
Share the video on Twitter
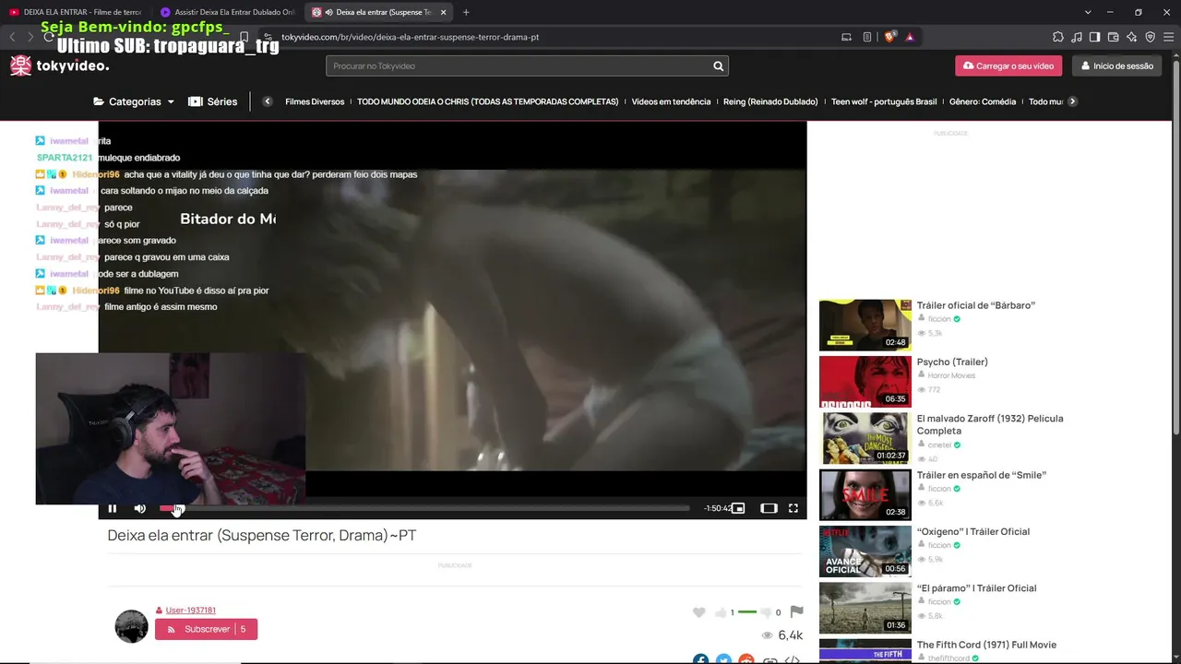click(x=724, y=659)
